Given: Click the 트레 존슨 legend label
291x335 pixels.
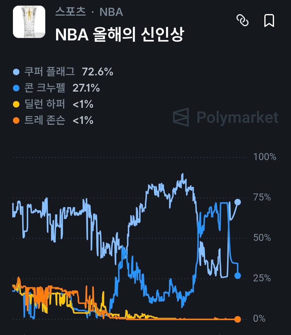Looking at the screenshot, I should [x=45, y=120].
